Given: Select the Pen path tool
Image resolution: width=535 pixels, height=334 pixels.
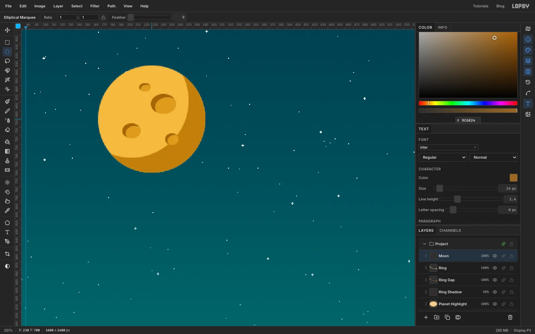Looking at the screenshot, I should tap(7, 241).
